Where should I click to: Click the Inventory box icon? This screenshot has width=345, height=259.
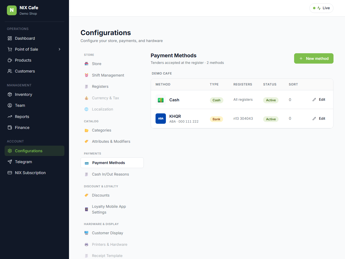click(10, 94)
